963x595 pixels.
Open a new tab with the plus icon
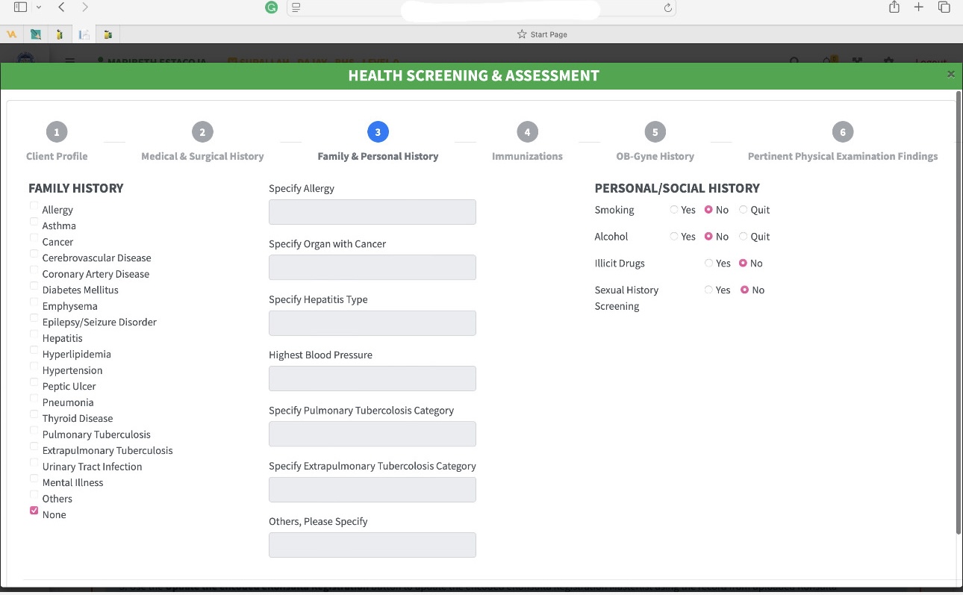click(919, 7)
